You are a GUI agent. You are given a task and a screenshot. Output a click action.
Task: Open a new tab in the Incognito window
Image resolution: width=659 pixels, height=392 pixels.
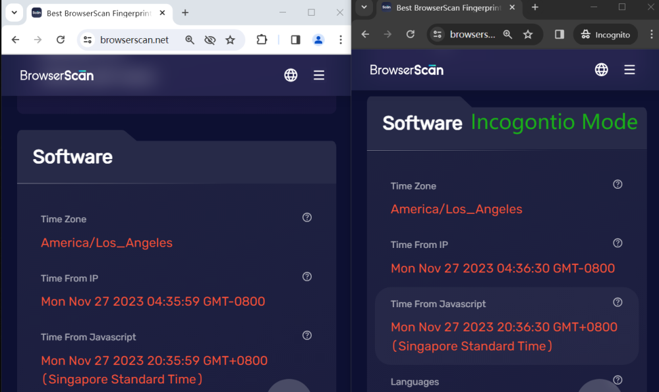click(535, 7)
